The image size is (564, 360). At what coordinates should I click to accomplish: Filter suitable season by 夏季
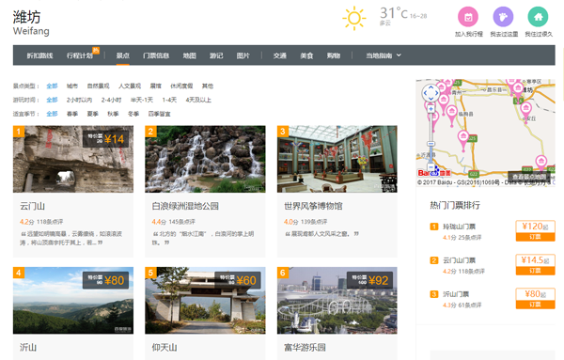(x=92, y=114)
